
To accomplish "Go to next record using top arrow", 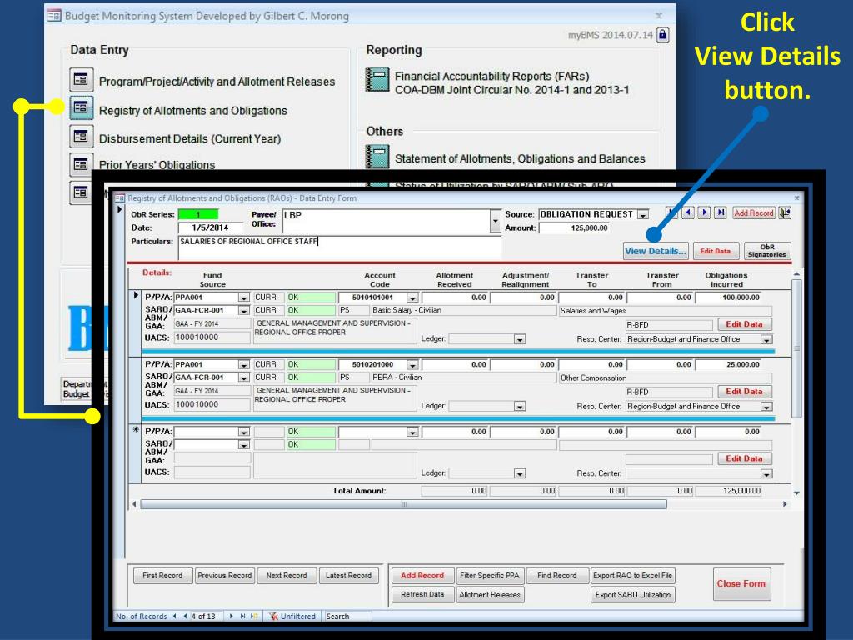I will (705, 212).
